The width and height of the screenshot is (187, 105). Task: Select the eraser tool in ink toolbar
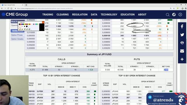(x=25, y=29)
